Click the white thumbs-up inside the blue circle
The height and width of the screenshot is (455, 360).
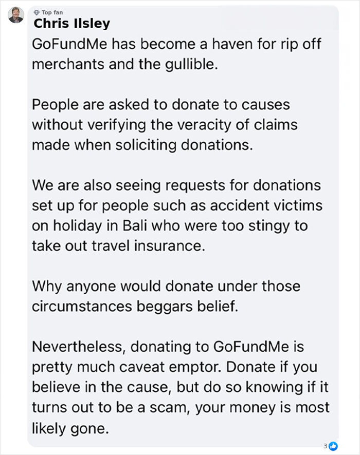(334, 446)
